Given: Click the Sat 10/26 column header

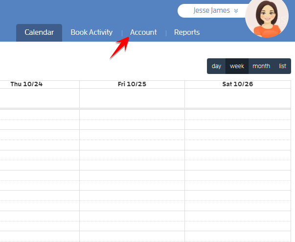Looking at the screenshot, I should (x=238, y=84).
